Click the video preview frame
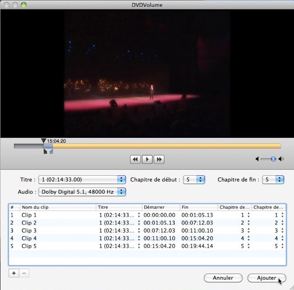Viewport: 294px width, 290px height. (x=147, y=74)
